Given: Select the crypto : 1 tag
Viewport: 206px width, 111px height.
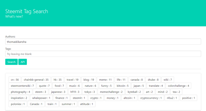Looking at the screenshot, I should pos(96,98).
